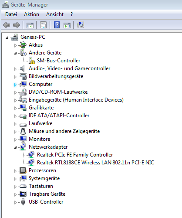Viewport: 182px width, 218px height.
Task: Collapse the Netzwerkadapter category
Action: [x=15, y=147]
